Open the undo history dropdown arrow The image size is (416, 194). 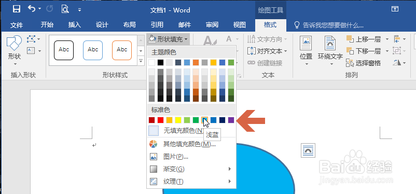[40, 9]
